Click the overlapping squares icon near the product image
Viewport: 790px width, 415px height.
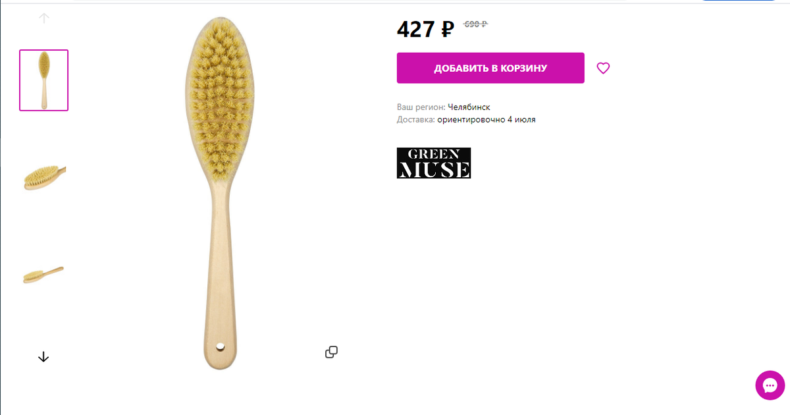[332, 352]
